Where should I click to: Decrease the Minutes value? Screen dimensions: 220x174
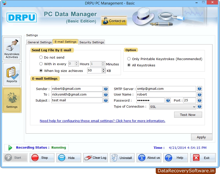pos(103,65)
